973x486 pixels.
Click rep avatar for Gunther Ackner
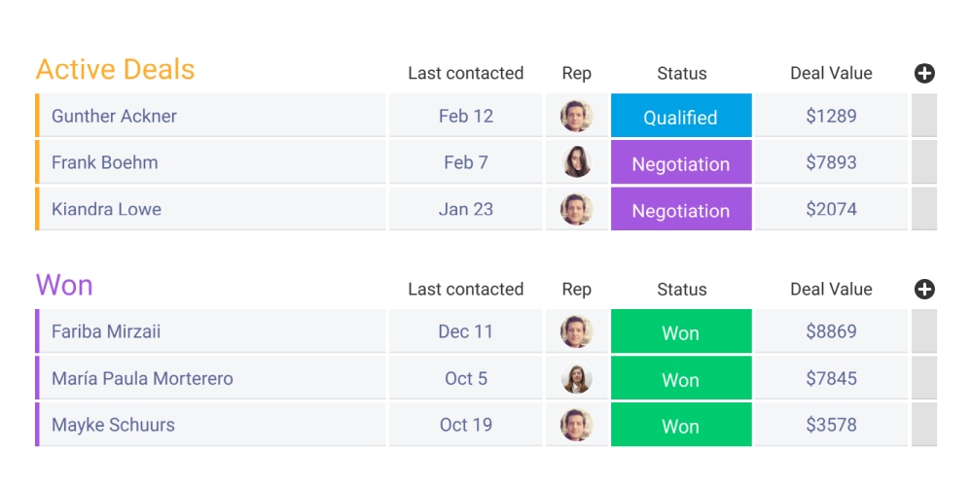[576, 116]
